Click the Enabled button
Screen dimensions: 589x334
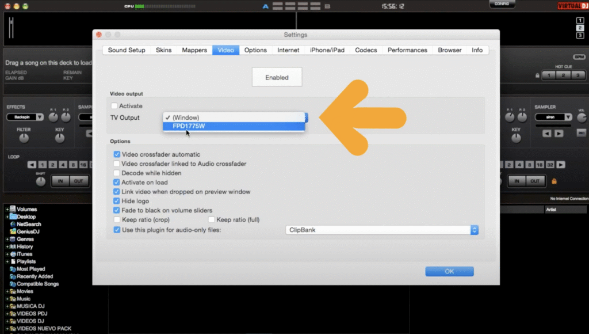click(277, 77)
